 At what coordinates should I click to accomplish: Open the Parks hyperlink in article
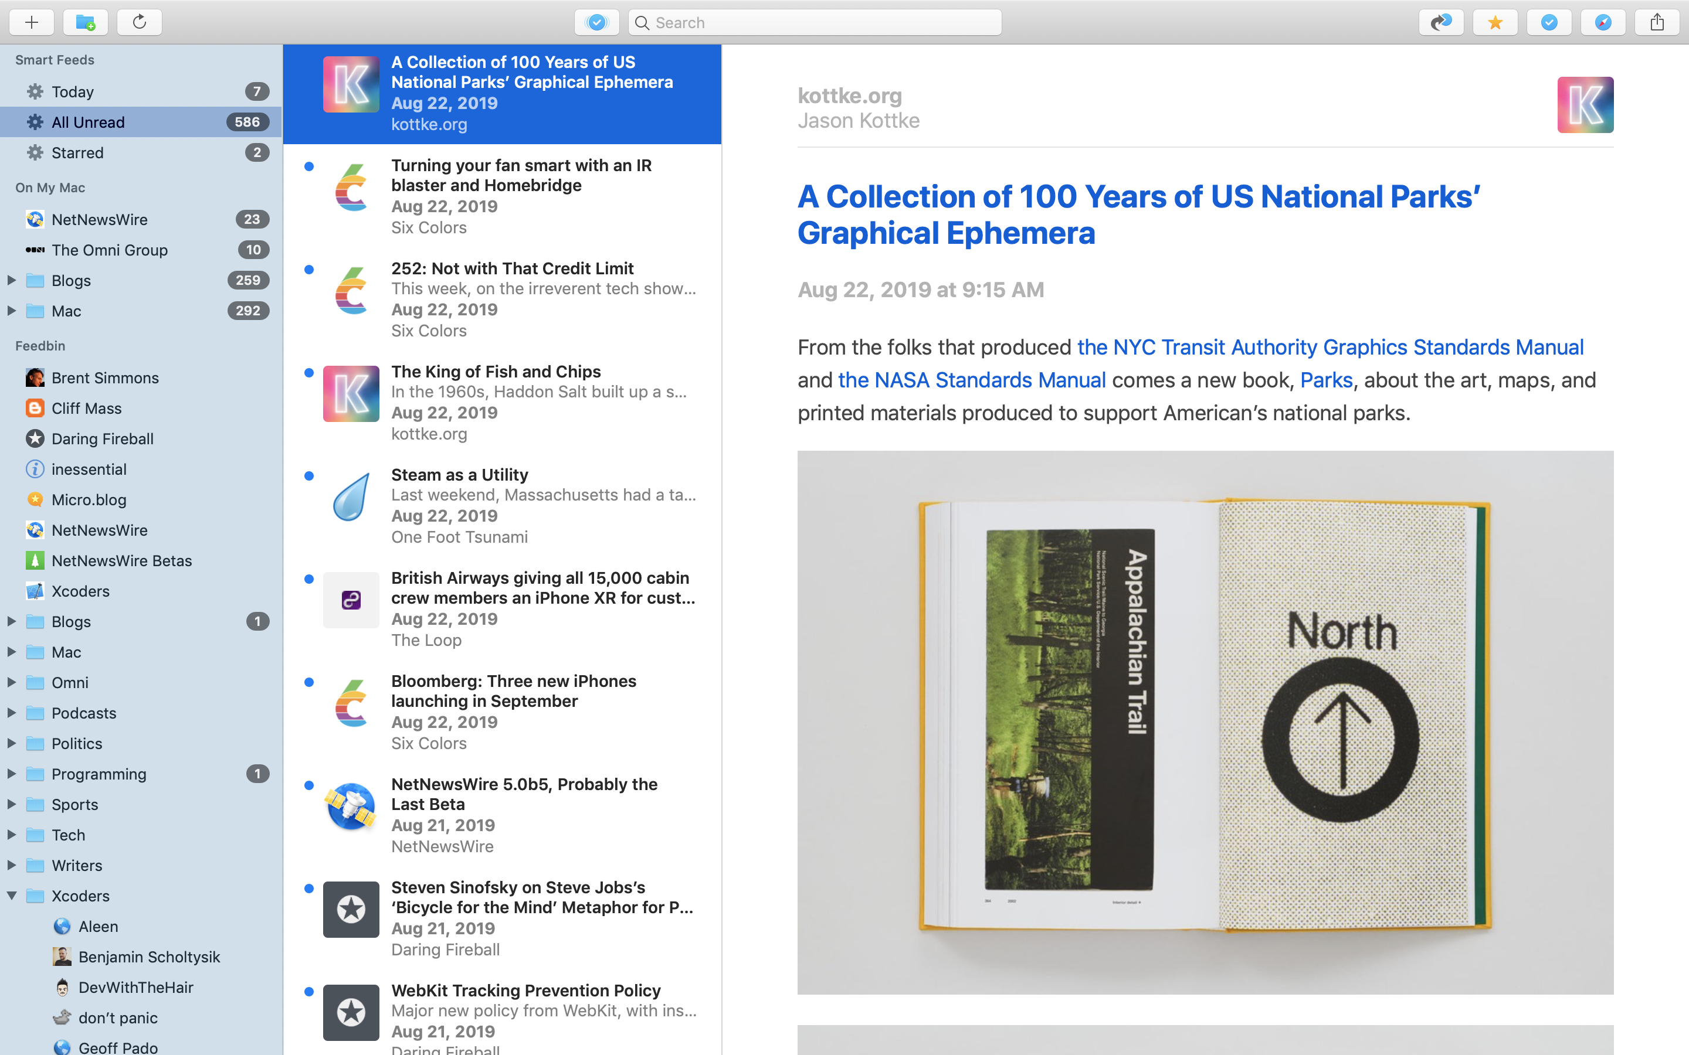click(x=1325, y=379)
